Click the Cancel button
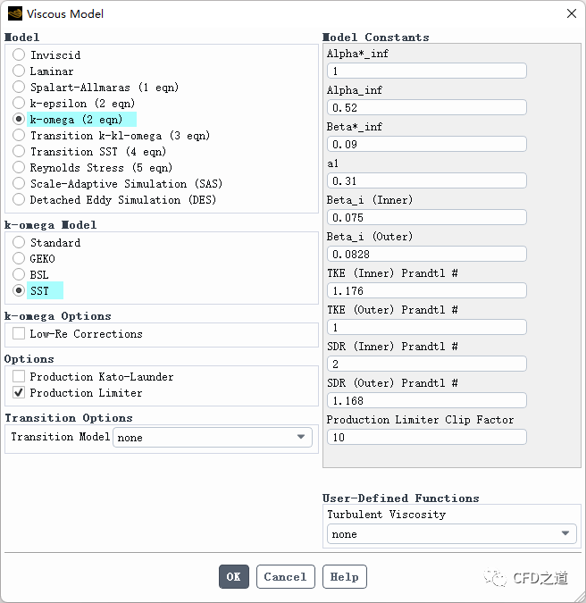Image resolution: width=586 pixels, height=603 pixels. pyautogui.click(x=285, y=576)
